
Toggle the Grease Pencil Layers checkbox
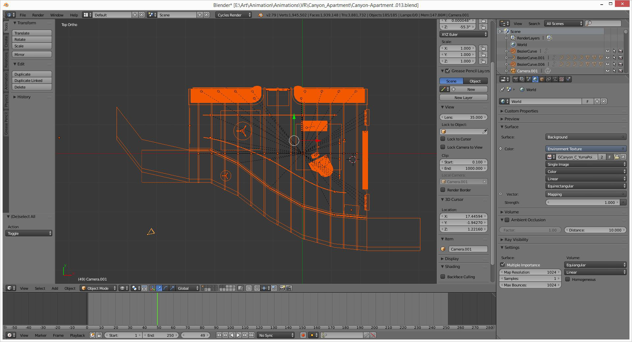[x=448, y=71]
